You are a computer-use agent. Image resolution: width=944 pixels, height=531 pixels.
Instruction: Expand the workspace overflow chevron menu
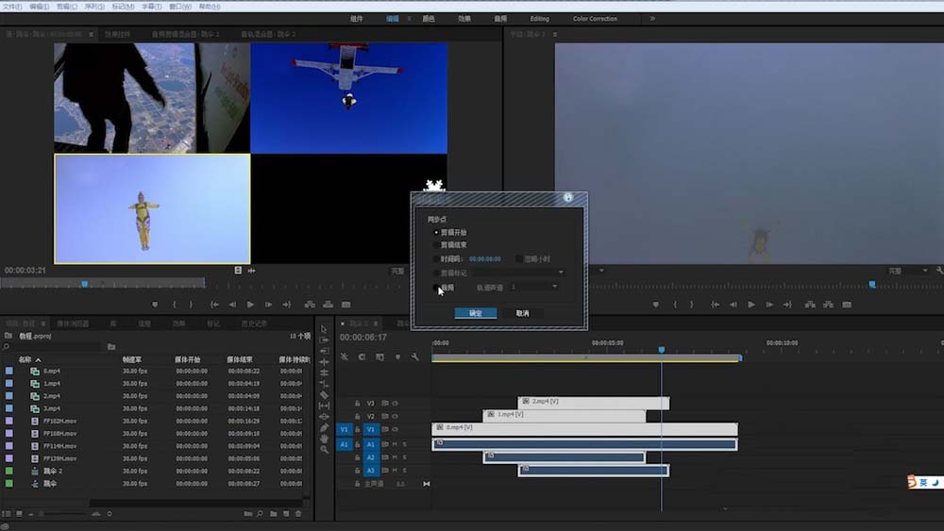click(652, 18)
